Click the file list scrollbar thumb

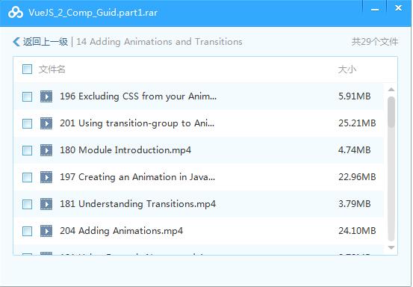pyautogui.click(x=391, y=112)
